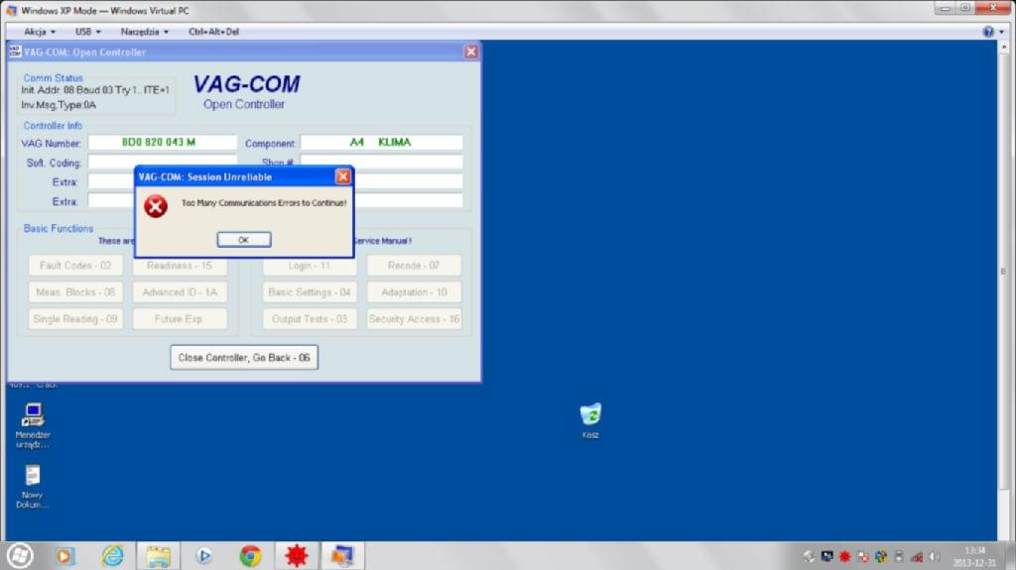
Task: Click the first arrows icon in system tray
Action: 809,556
